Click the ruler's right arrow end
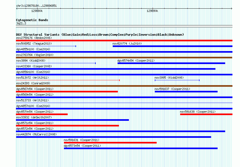This screenshot has height=167, width=240. [232, 9]
